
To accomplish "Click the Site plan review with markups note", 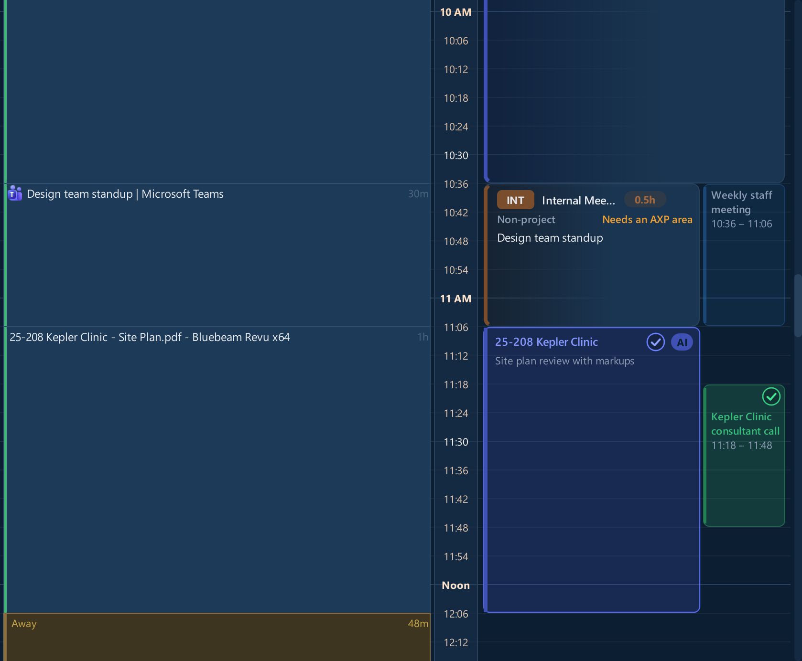I will (564, 361).
